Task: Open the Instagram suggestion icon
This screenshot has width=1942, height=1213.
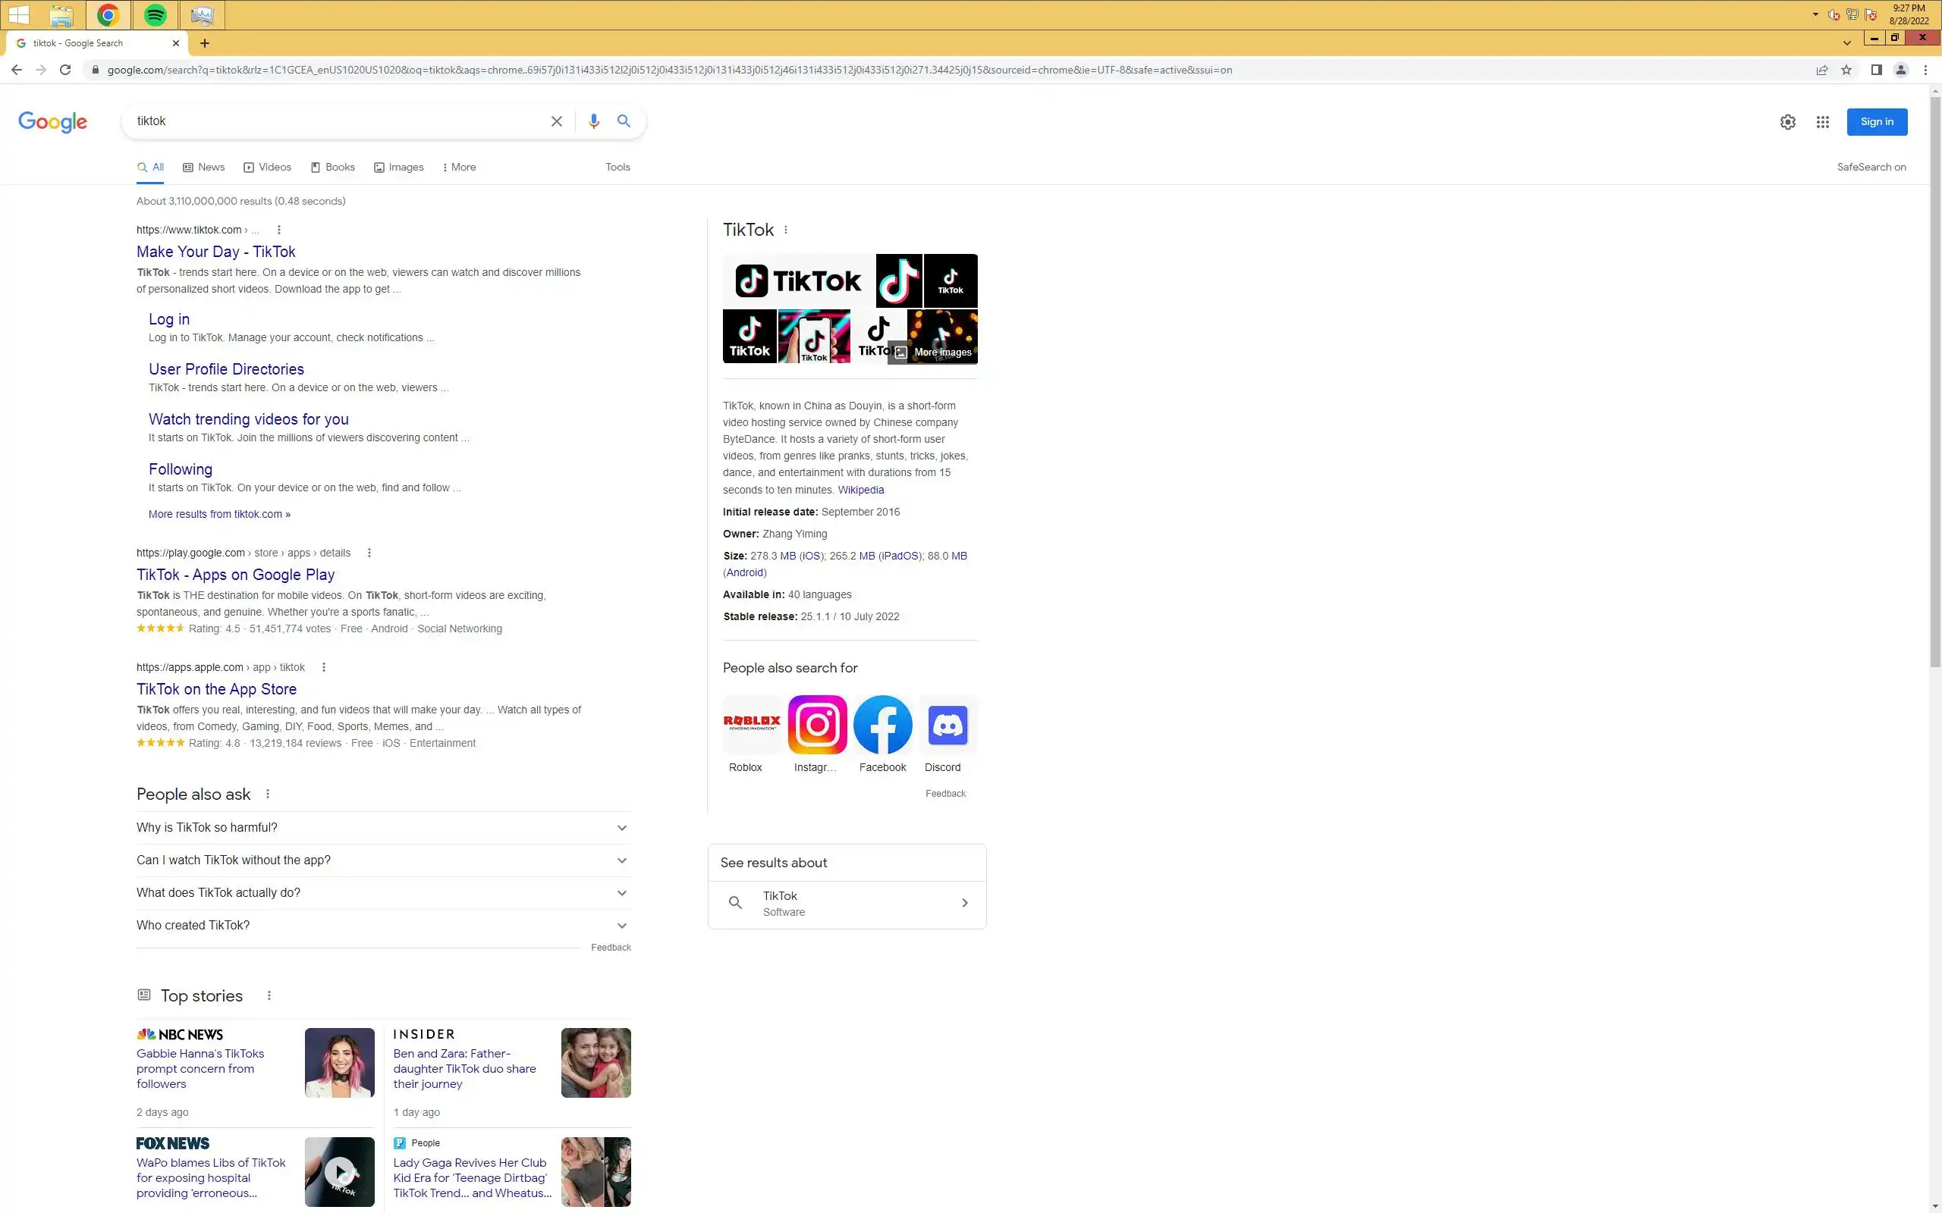Action: 817,725
